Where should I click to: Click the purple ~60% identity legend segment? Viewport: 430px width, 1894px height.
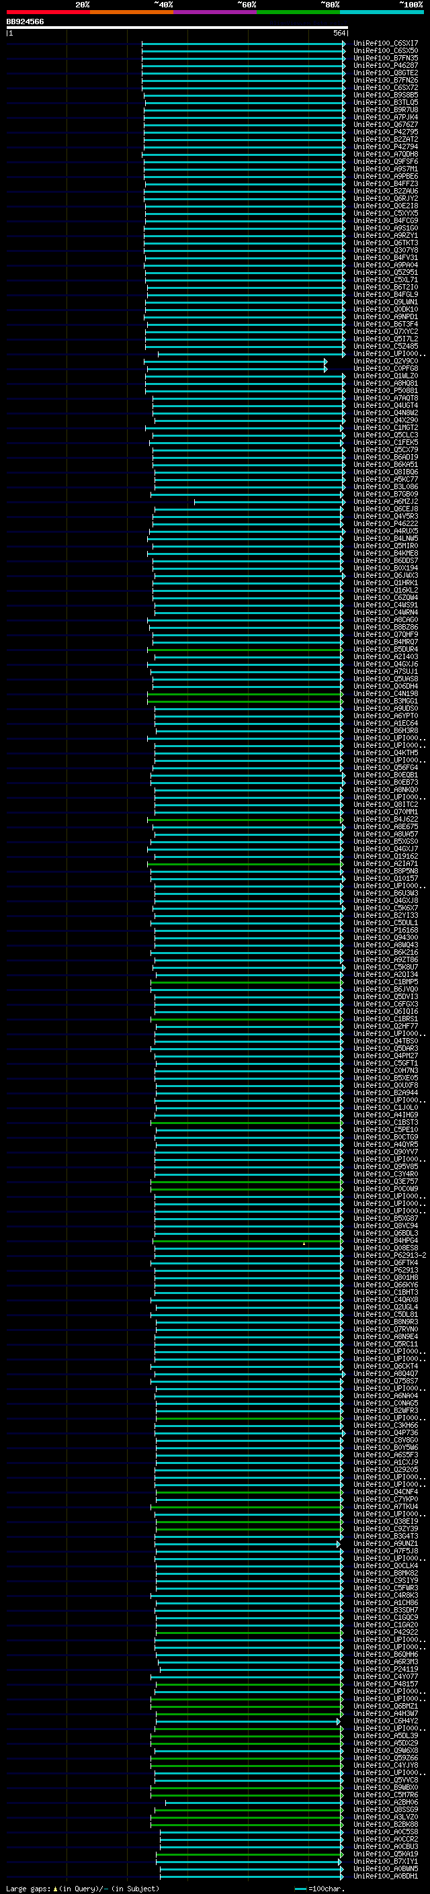(x=214, y=12)
